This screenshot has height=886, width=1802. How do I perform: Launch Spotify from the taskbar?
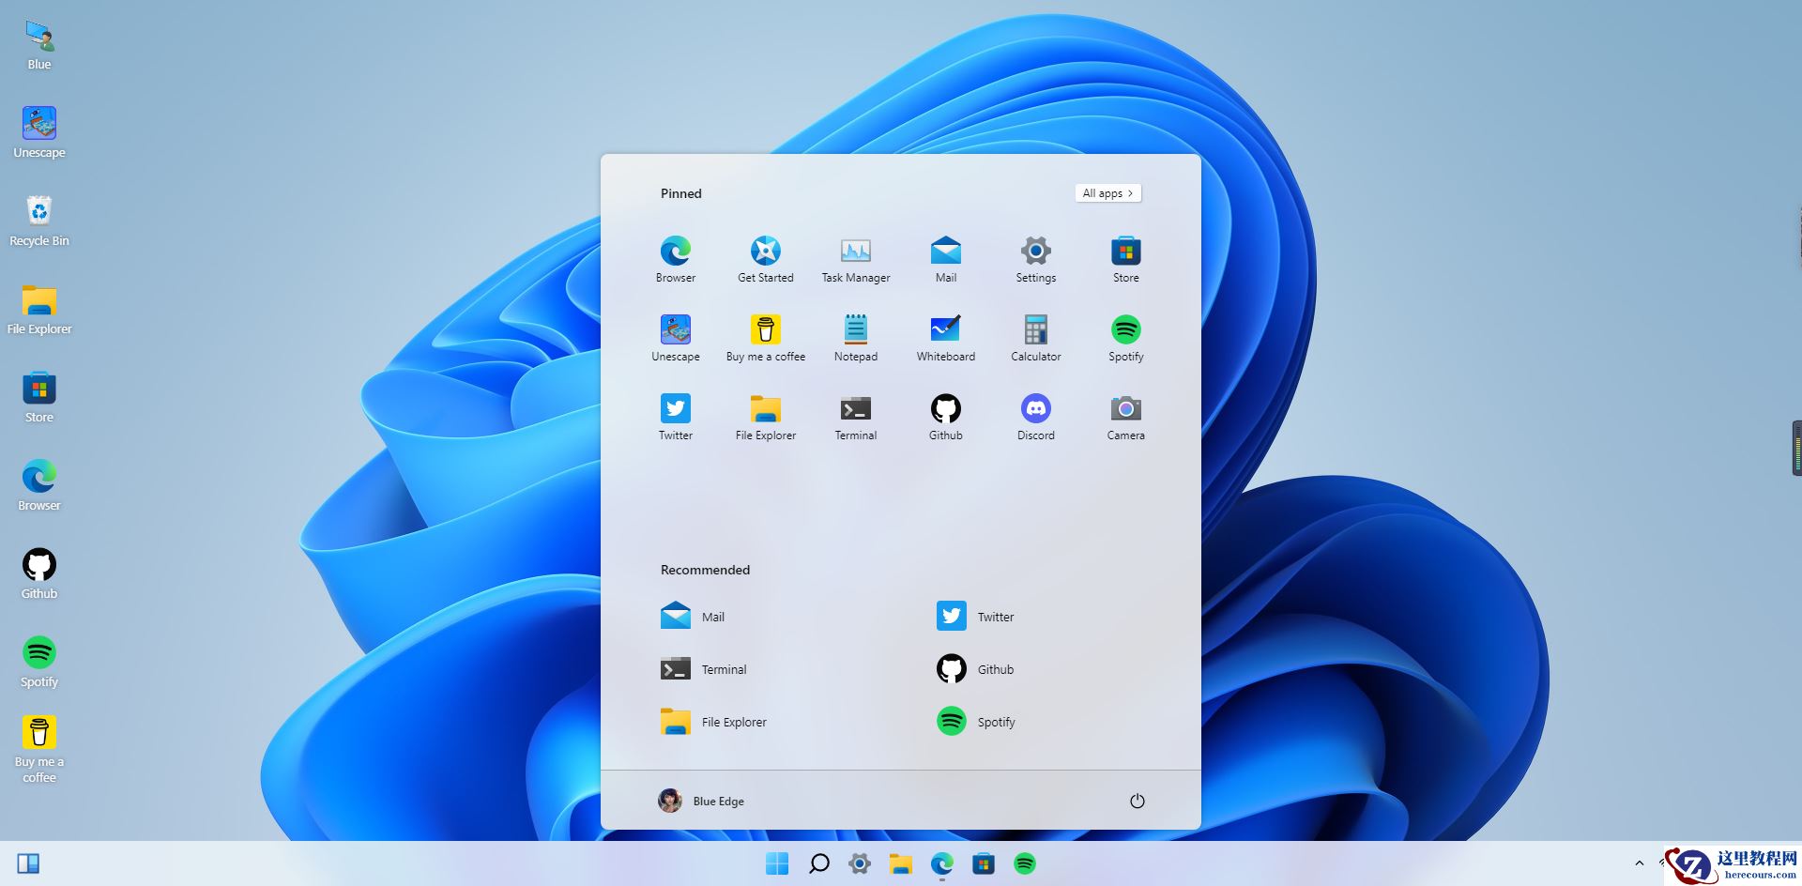point(1025,864)
